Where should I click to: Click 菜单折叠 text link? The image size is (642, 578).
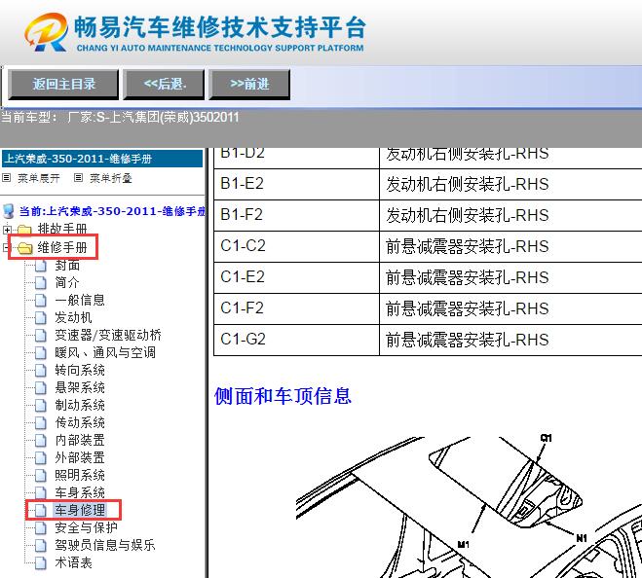(110, 178)
